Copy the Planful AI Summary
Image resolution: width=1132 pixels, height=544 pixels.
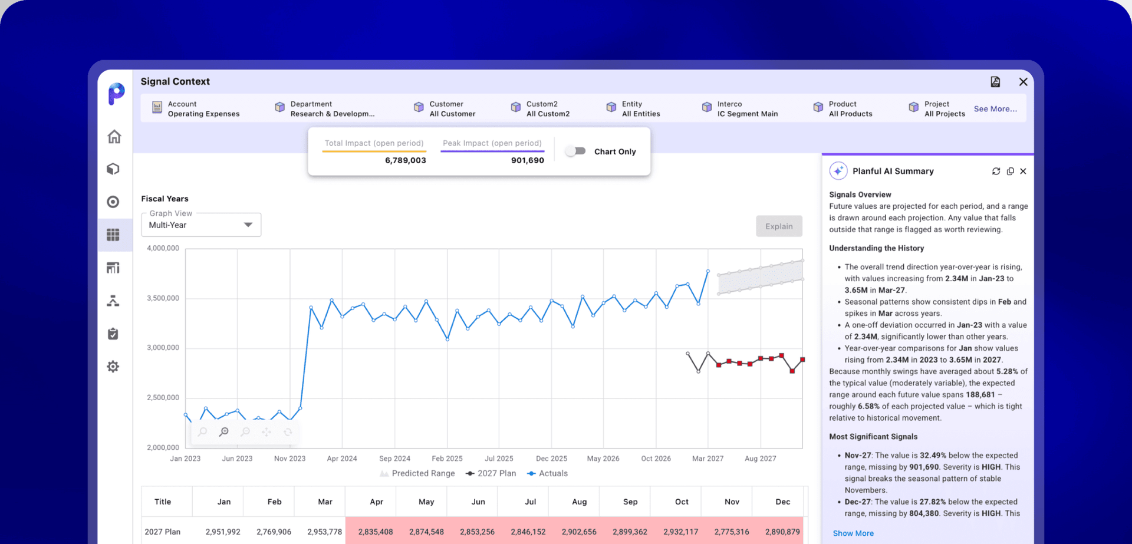pyautogui.click(x=1010, y=172)
